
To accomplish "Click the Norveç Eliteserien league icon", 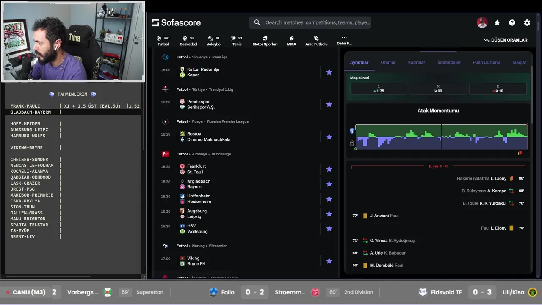I will [165, 246].
